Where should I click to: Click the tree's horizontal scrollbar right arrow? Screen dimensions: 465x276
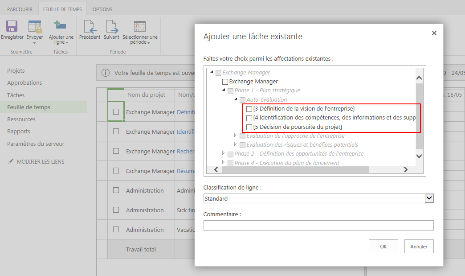click(406, 169)
